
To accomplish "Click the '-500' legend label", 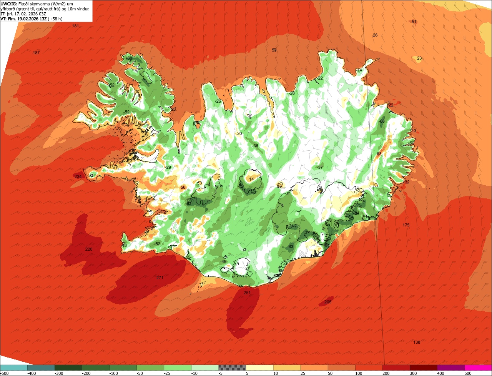I will [x=5, y=373].
